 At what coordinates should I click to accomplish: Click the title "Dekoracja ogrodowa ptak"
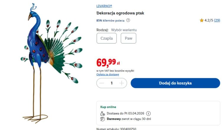120,13
